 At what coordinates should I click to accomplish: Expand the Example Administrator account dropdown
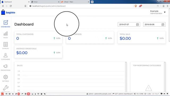click(165, 12)
